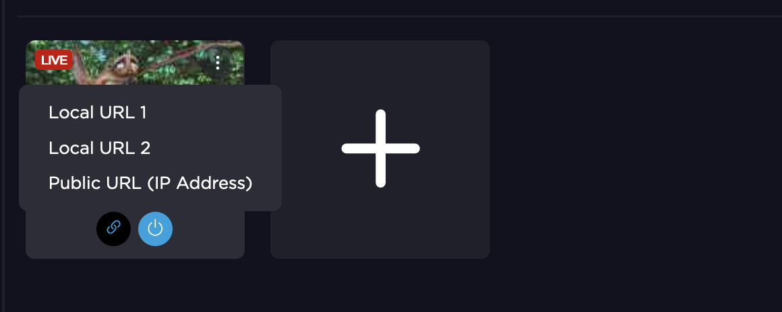Open the stream link options button
Viewport: 782px width, 312px height.
click(x=113, y=229)
